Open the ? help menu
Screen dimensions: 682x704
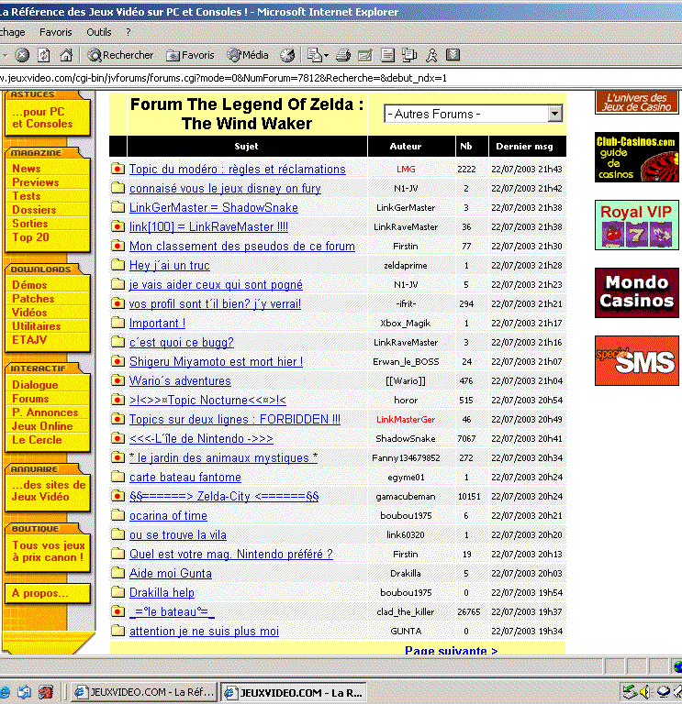coord(129,32)
